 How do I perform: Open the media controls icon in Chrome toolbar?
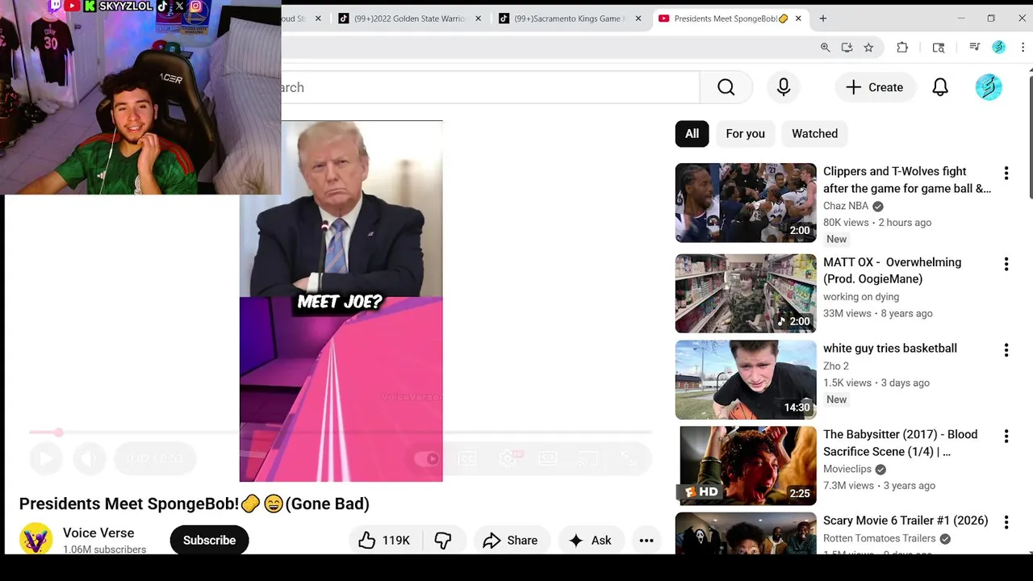974,48
